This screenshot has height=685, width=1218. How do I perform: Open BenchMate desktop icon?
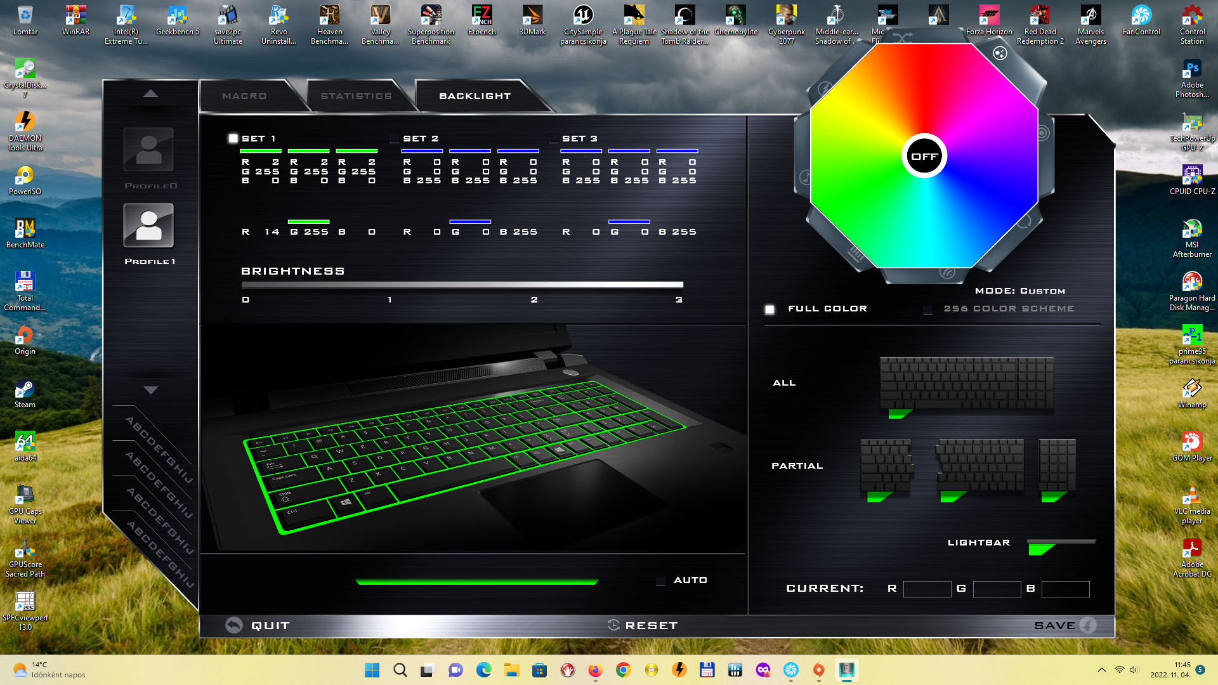click(25, 233)
